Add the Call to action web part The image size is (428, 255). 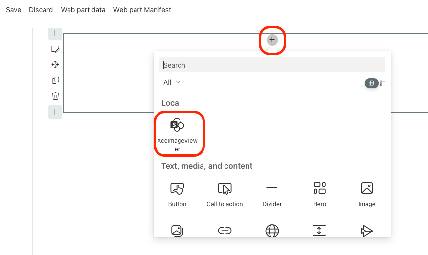225,195
